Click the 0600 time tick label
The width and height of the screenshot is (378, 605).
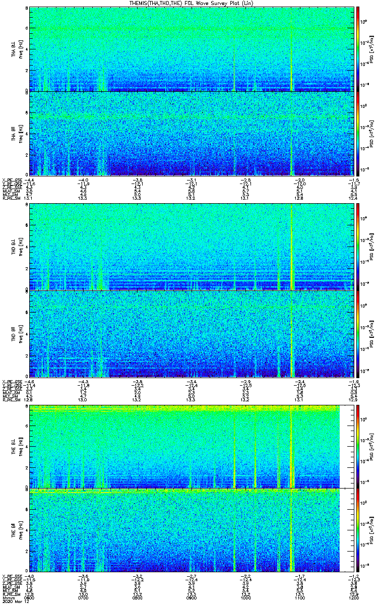tap(29, 598)
